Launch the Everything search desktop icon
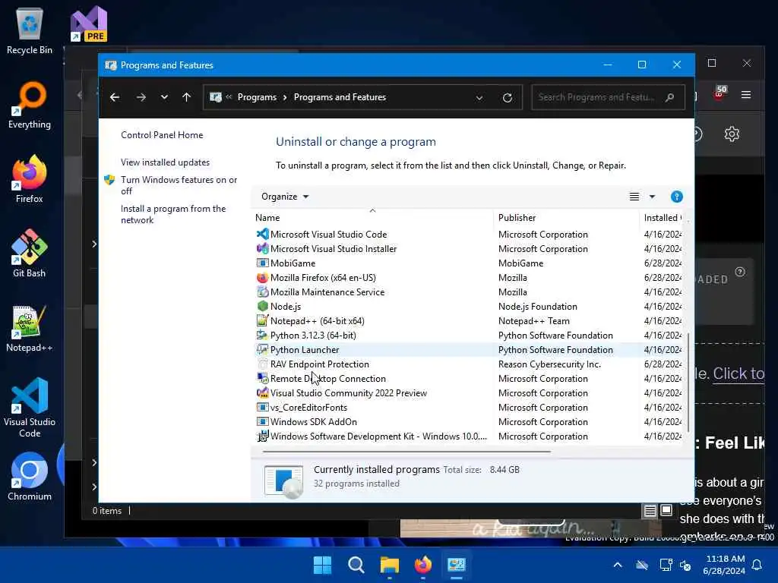This screenshot has height=583, width=778. (30, 105)
